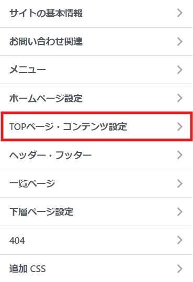Image resolution: width=193 pixels, height=282 pixels.
Task: Open the 404 settings panel
Action: 96,240
